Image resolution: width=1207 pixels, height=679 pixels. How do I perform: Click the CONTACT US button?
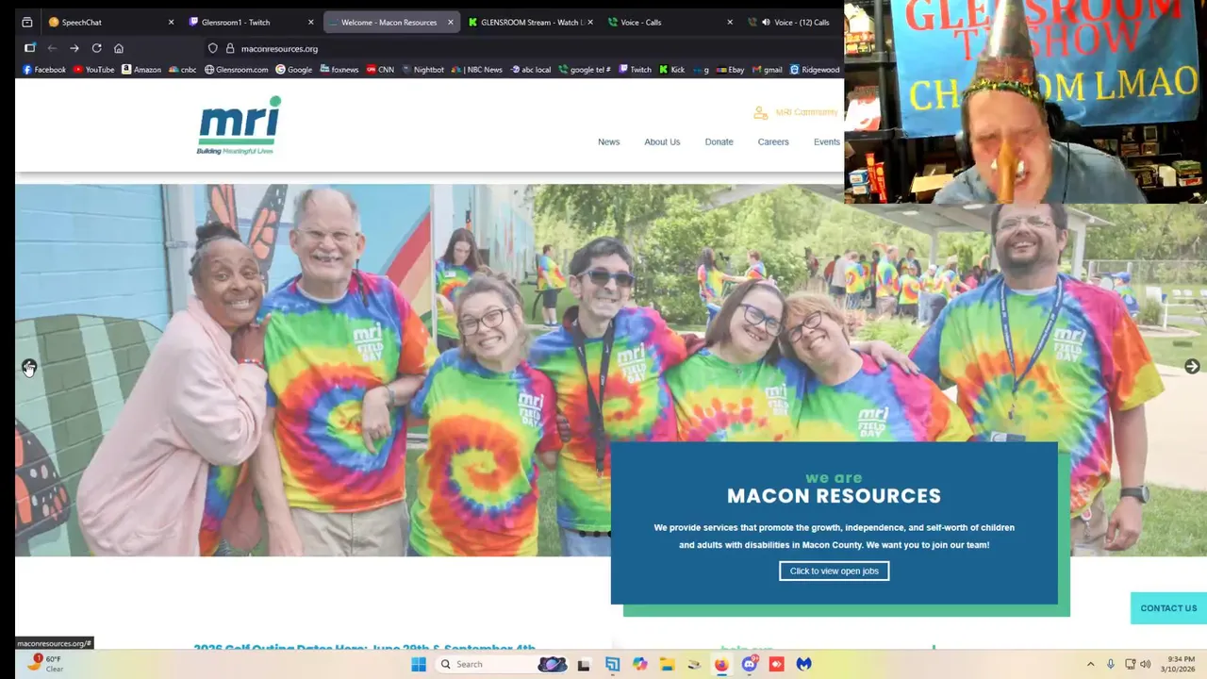1168,608
